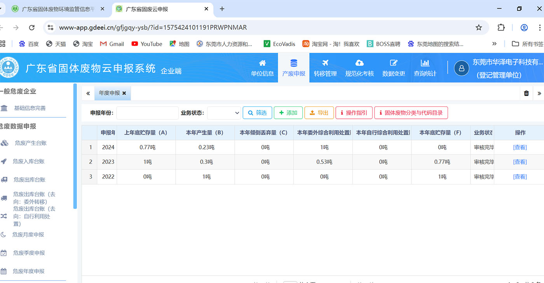544x283 pixels.
Task: Open 数据变更 edit icon in header
Action: pos(394,63)
